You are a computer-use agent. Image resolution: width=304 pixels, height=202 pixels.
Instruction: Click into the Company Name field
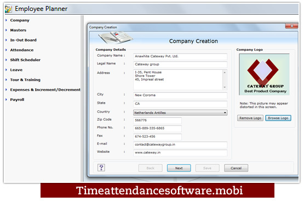tap(180, 56)
